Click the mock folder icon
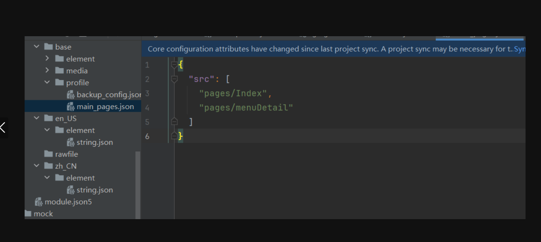The height and width of the screenshot is (242, 541). click(x=28, y=214)
